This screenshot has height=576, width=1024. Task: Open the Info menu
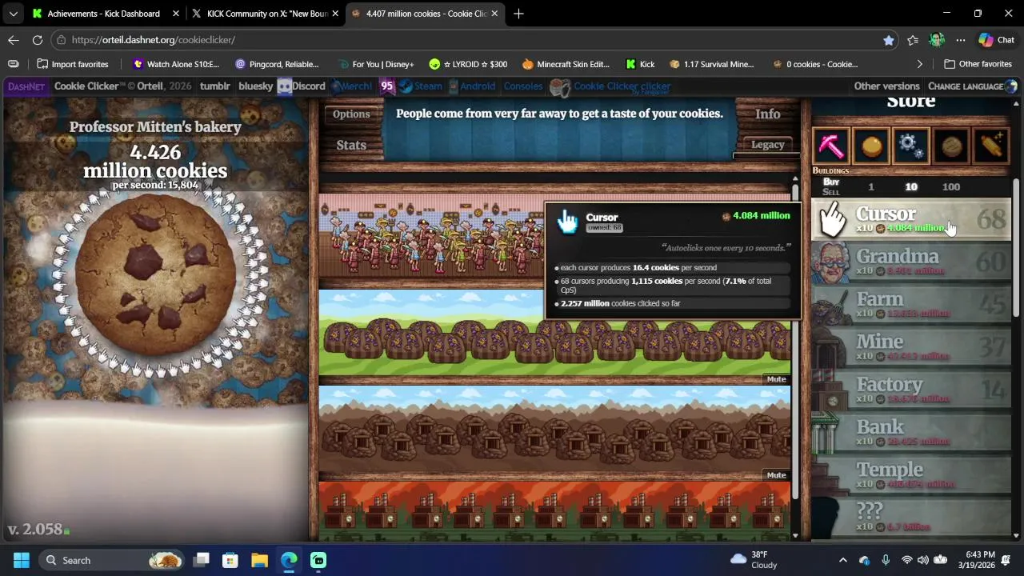coord(768,114)
